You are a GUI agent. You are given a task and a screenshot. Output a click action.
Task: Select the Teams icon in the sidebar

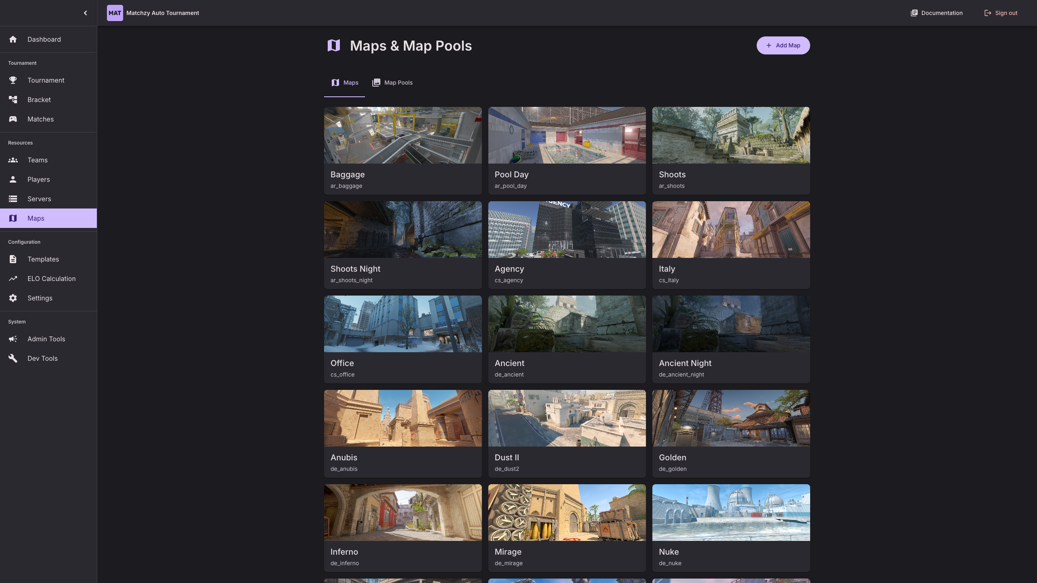coord(13,160)
